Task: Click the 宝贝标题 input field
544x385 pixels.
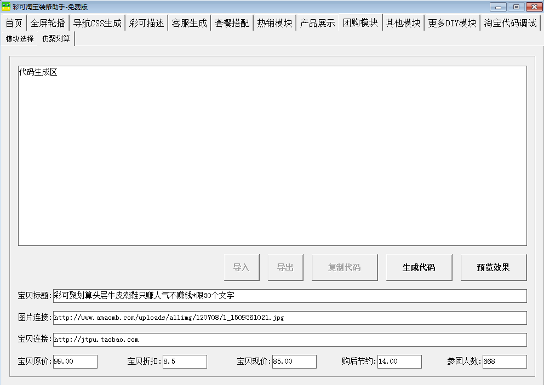Action: point(289,296)
